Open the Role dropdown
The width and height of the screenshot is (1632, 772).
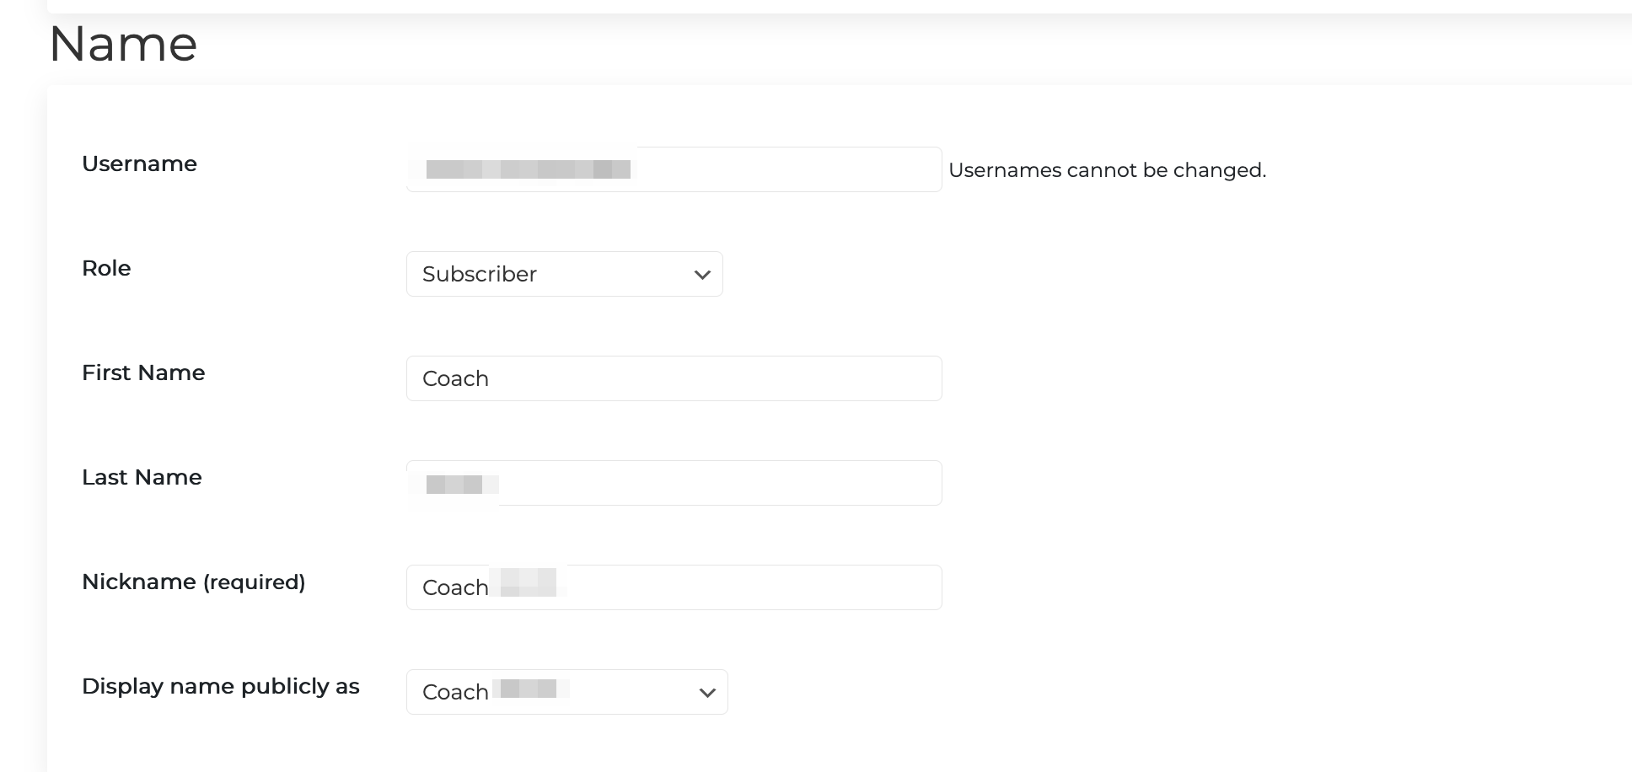coord(563,274)
